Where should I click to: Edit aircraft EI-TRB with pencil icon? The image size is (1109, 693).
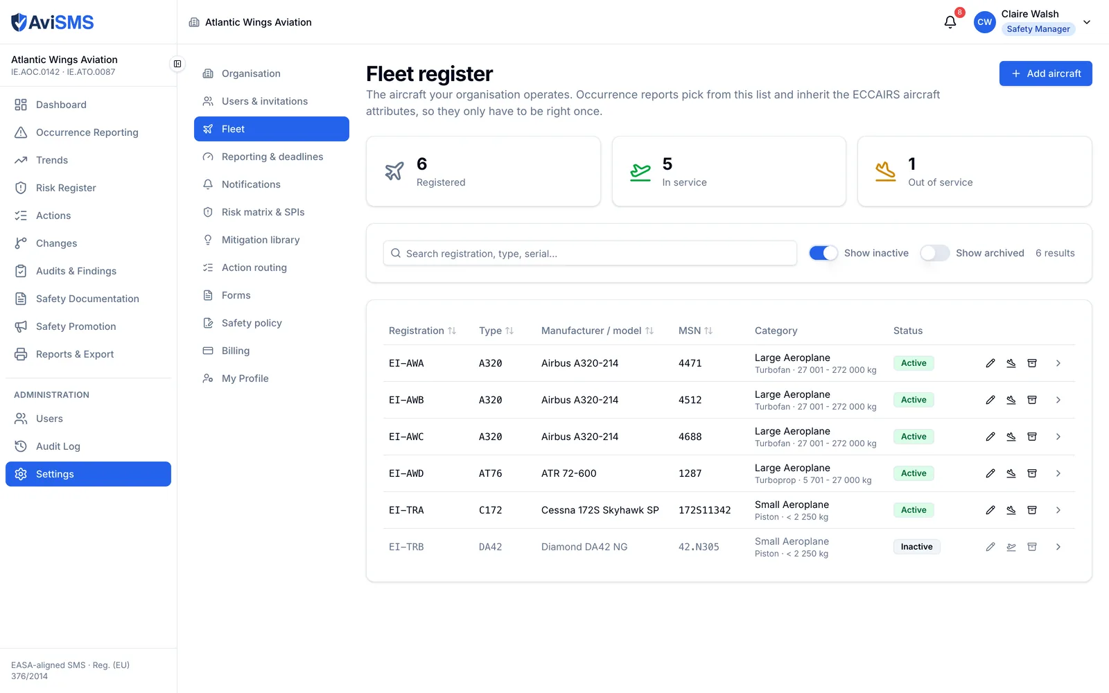point(990,547)
